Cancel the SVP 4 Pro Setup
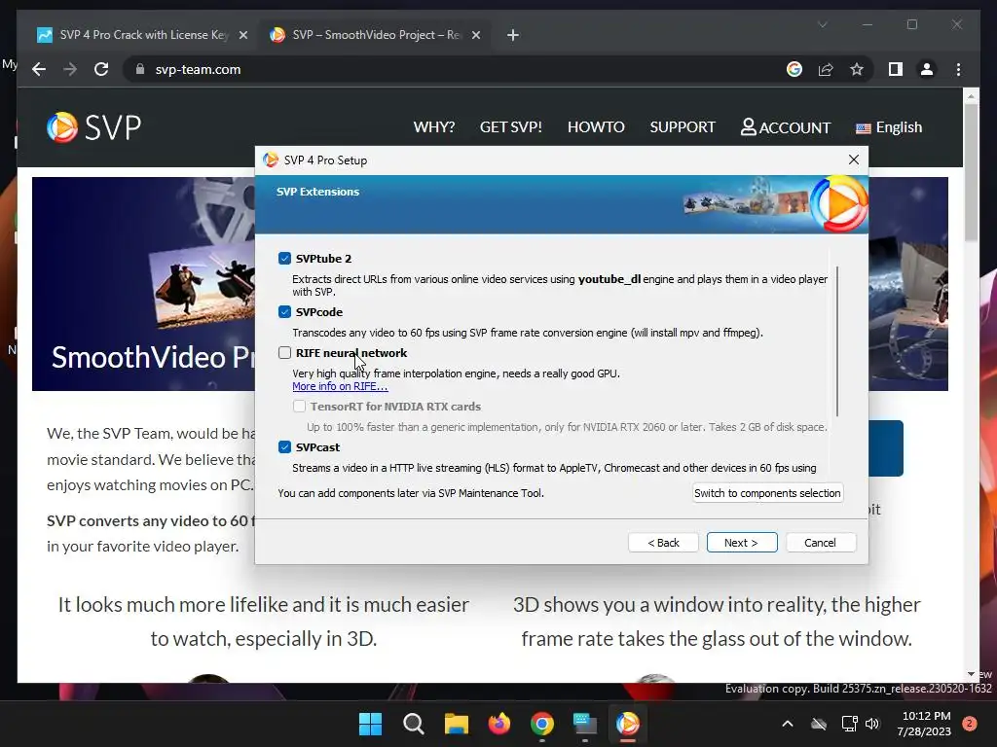997x747 pixels. coord(820,543)
